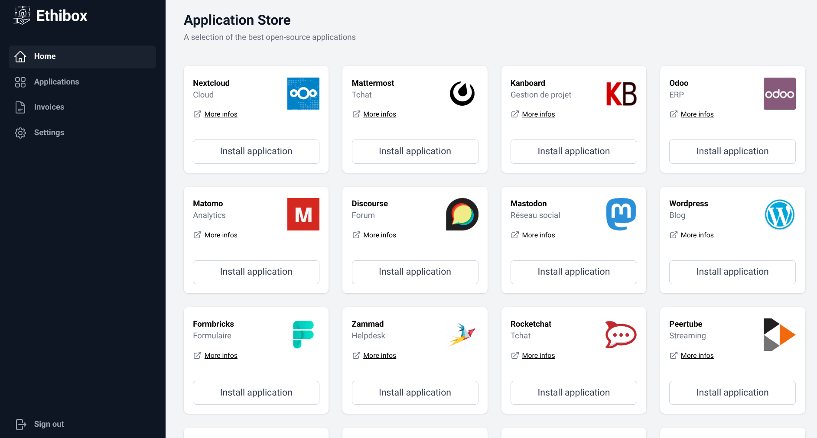This screenshot has width=817, height=438.
Task: Click the Ethibox brand name text
Action: tap(62, 16)
